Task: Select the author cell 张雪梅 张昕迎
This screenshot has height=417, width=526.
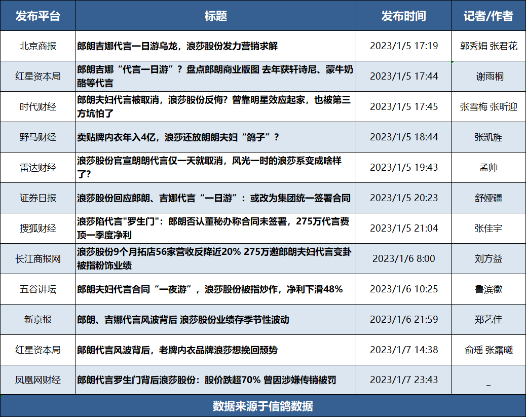Action: point(489,107)
